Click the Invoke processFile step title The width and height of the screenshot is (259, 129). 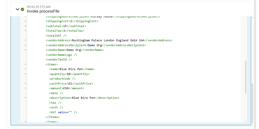pos(43,11)
